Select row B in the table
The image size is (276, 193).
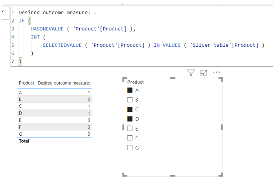point(55,99)
